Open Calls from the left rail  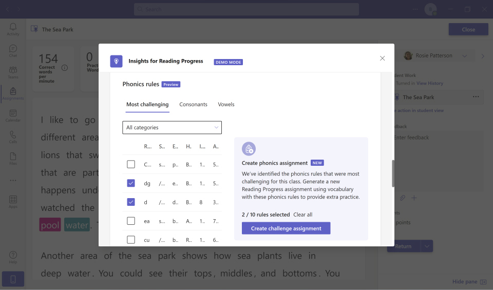[x=13, y=137]
